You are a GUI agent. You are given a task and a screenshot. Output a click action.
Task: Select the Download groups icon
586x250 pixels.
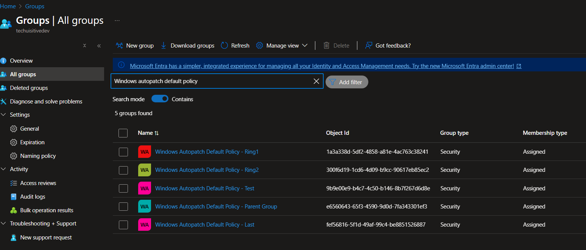(163, 45)
